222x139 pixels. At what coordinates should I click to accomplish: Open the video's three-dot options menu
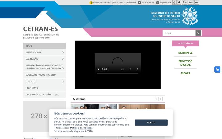point(137,69)
